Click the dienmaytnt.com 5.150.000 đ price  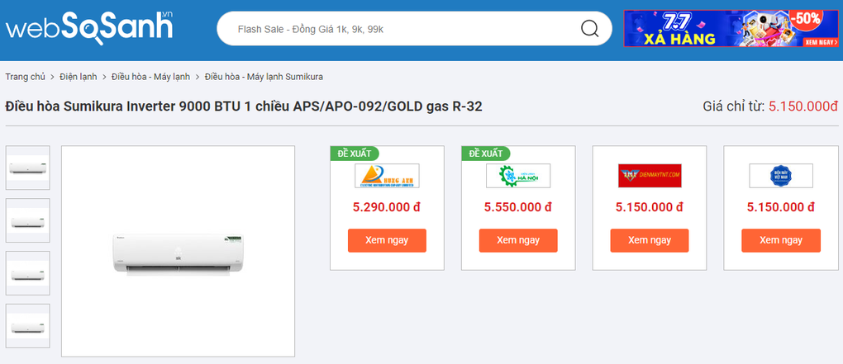pyautogui.click(x=650, y=206)
